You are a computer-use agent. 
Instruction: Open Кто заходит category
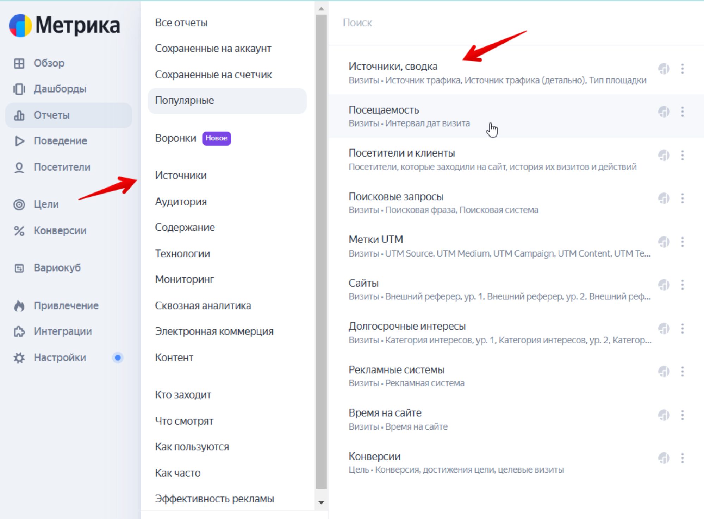pos(183,395)
